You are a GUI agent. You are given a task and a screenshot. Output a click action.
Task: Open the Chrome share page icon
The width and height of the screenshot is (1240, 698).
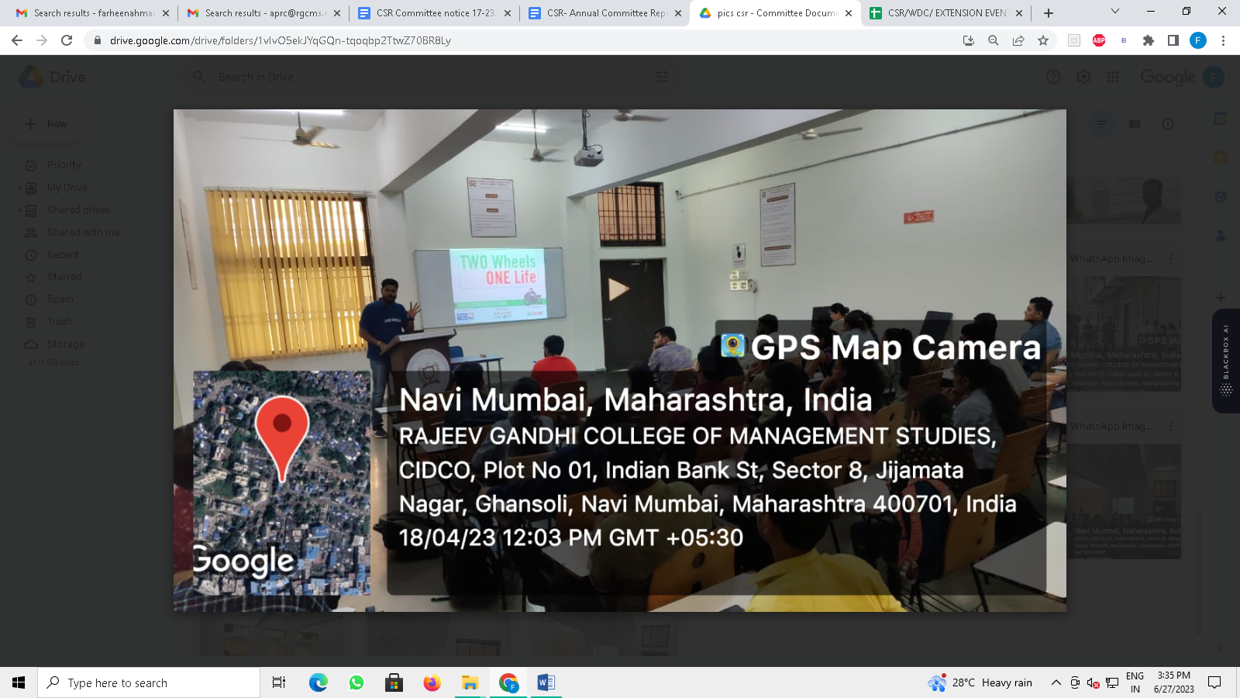click(1018, 40)
